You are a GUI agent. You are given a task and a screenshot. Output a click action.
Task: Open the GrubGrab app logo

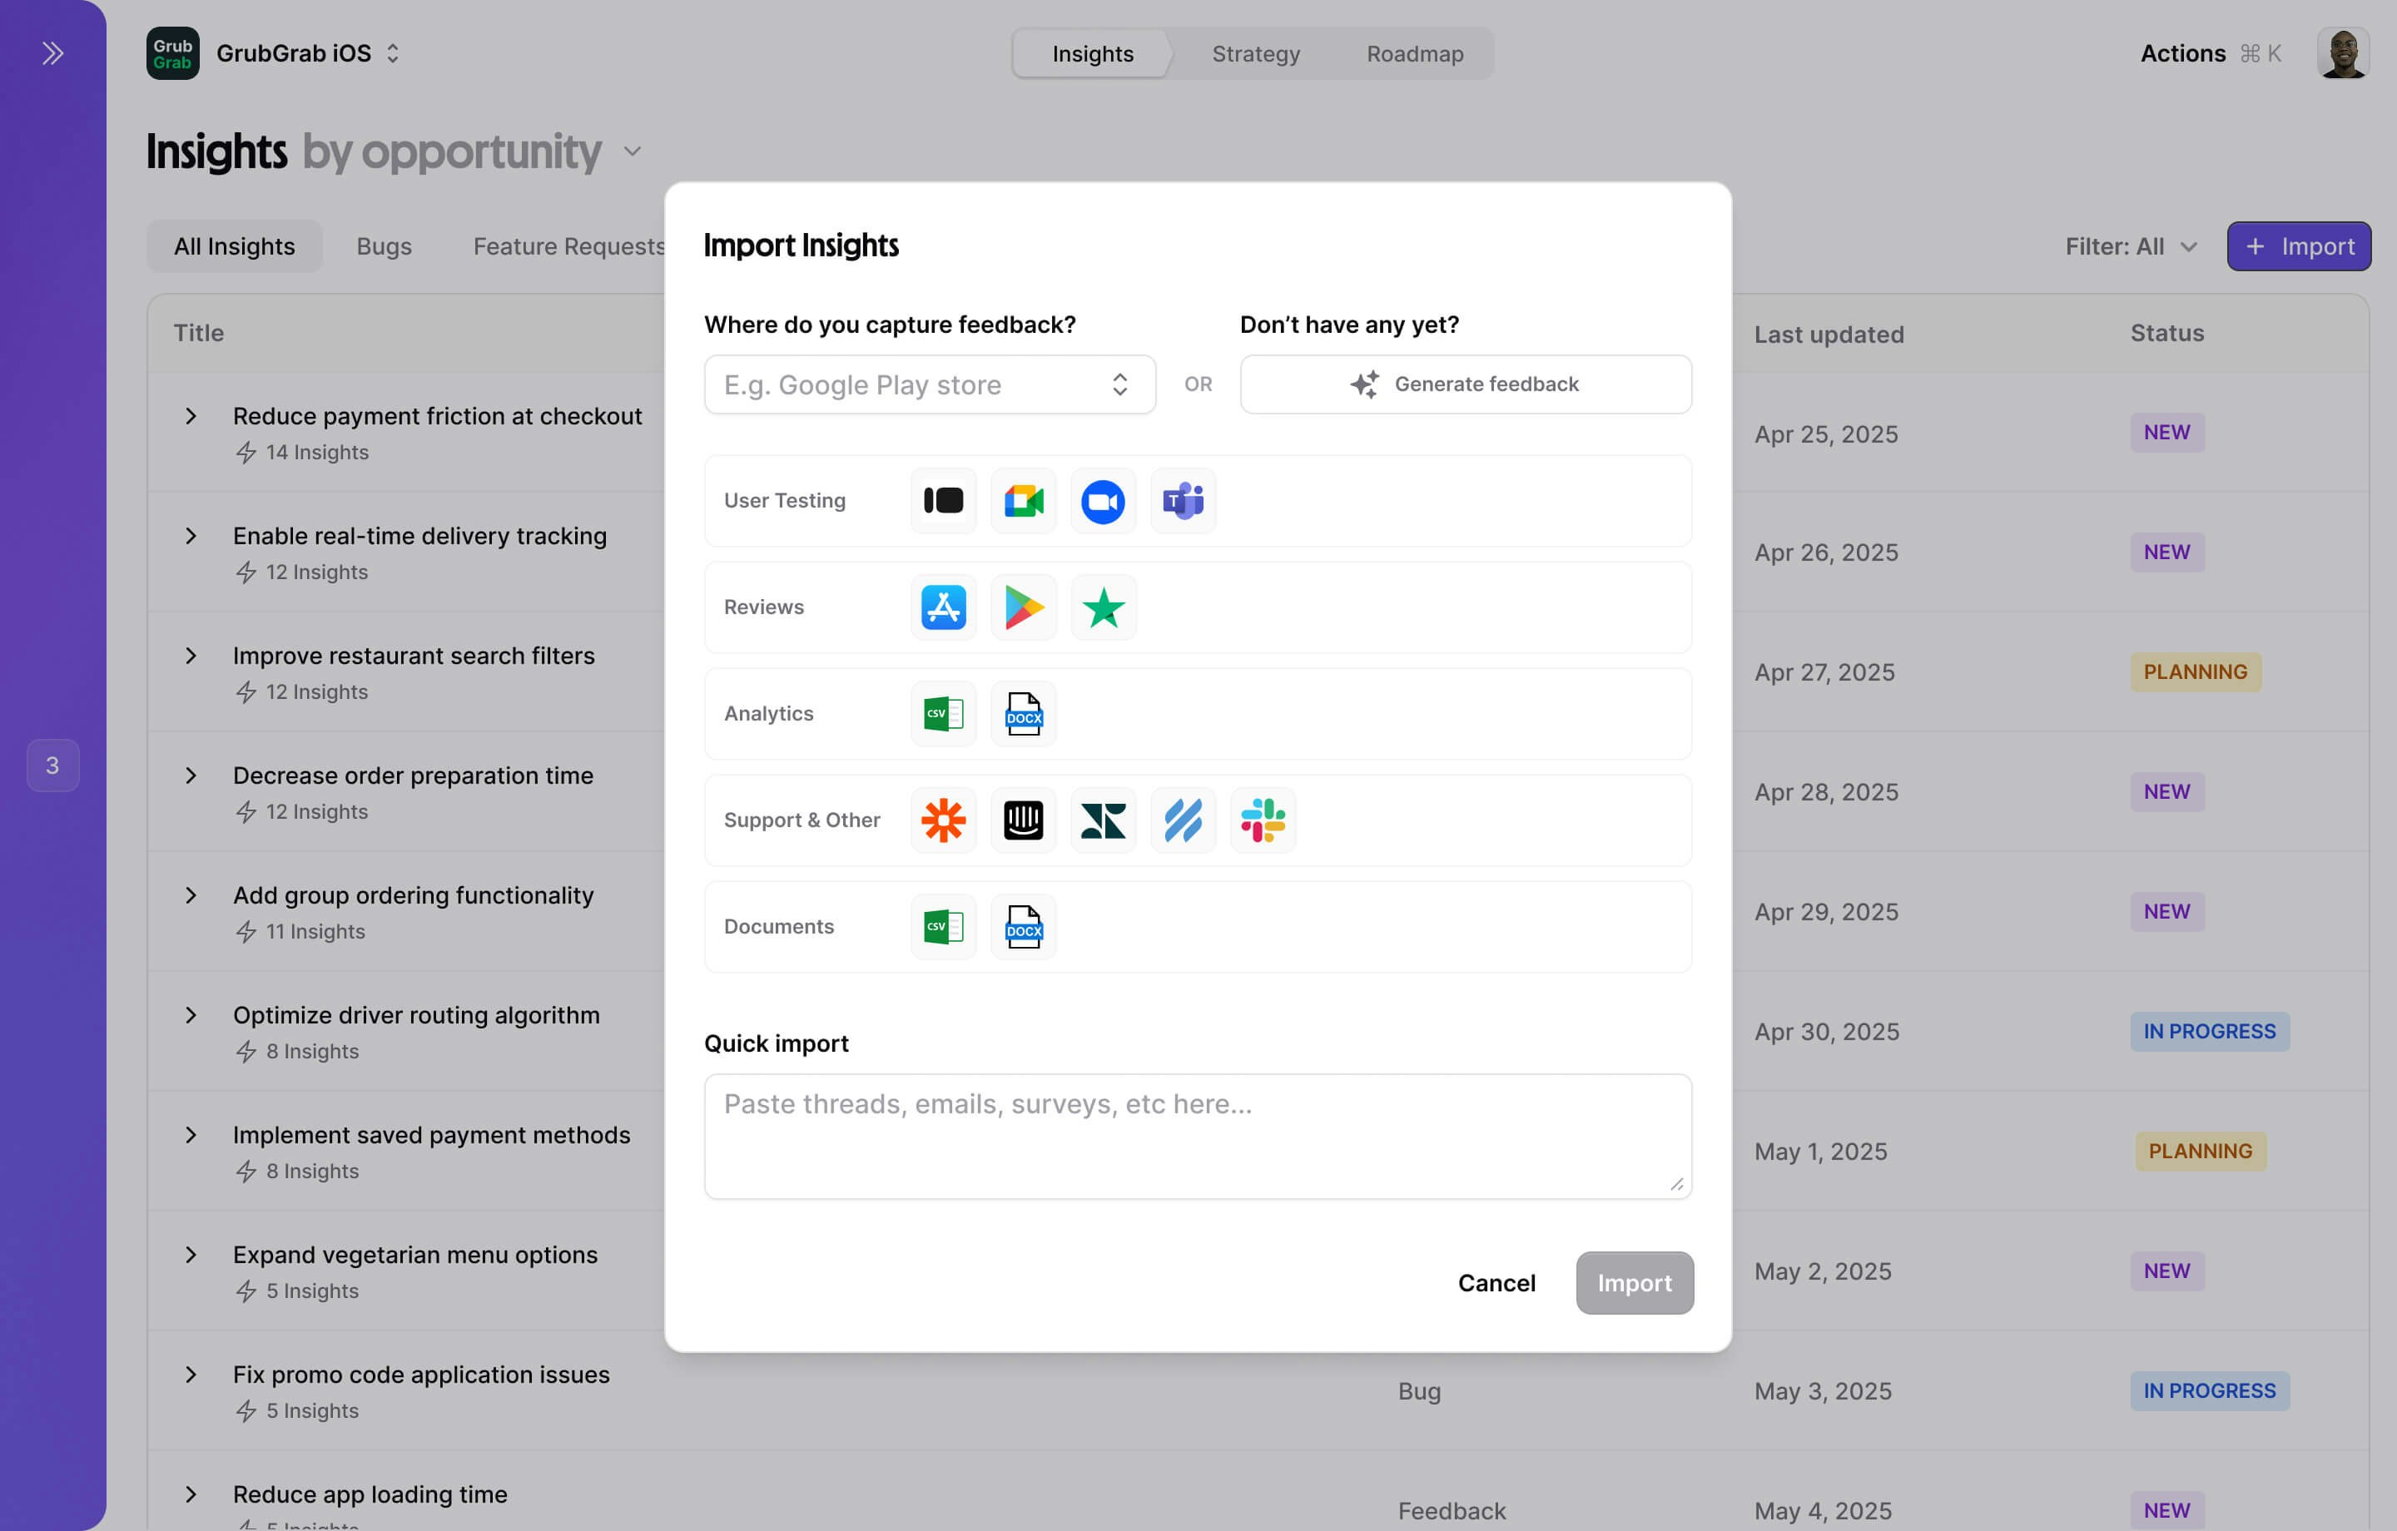[172, 52]
